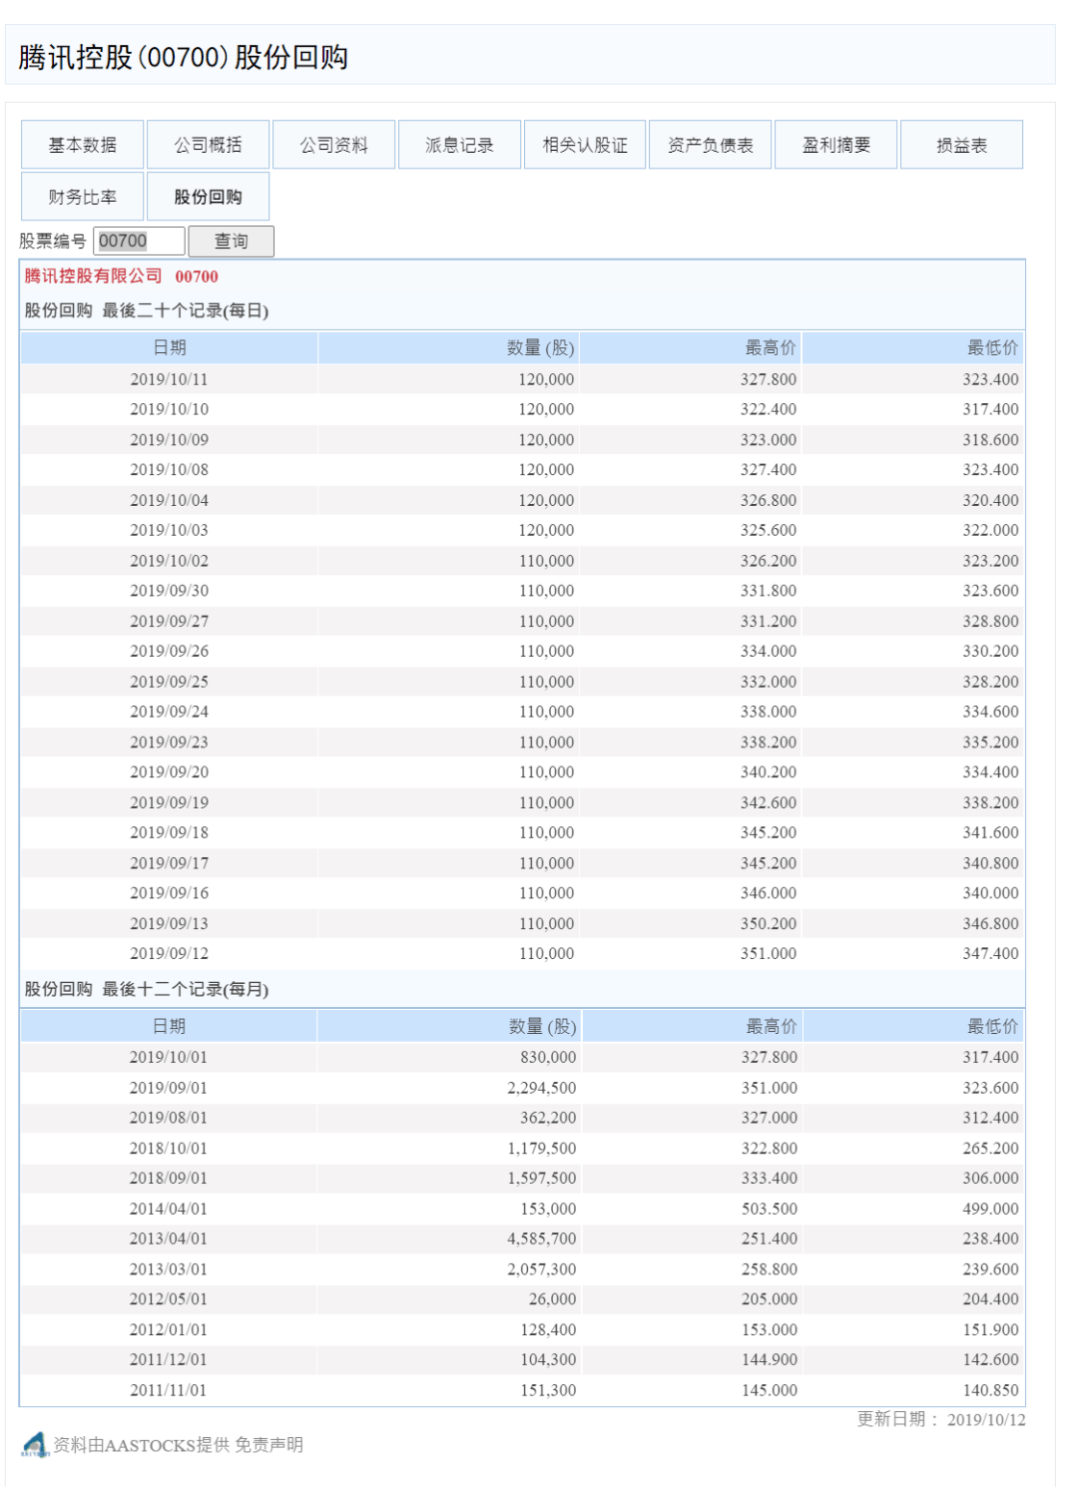Click the quantity 2,294,500 cell
Viewport: 1078px width, 1487px height.
click(x=542, y=1088)
